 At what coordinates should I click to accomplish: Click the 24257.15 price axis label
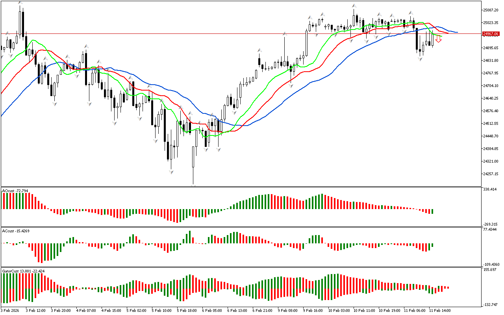click(490, 174)
